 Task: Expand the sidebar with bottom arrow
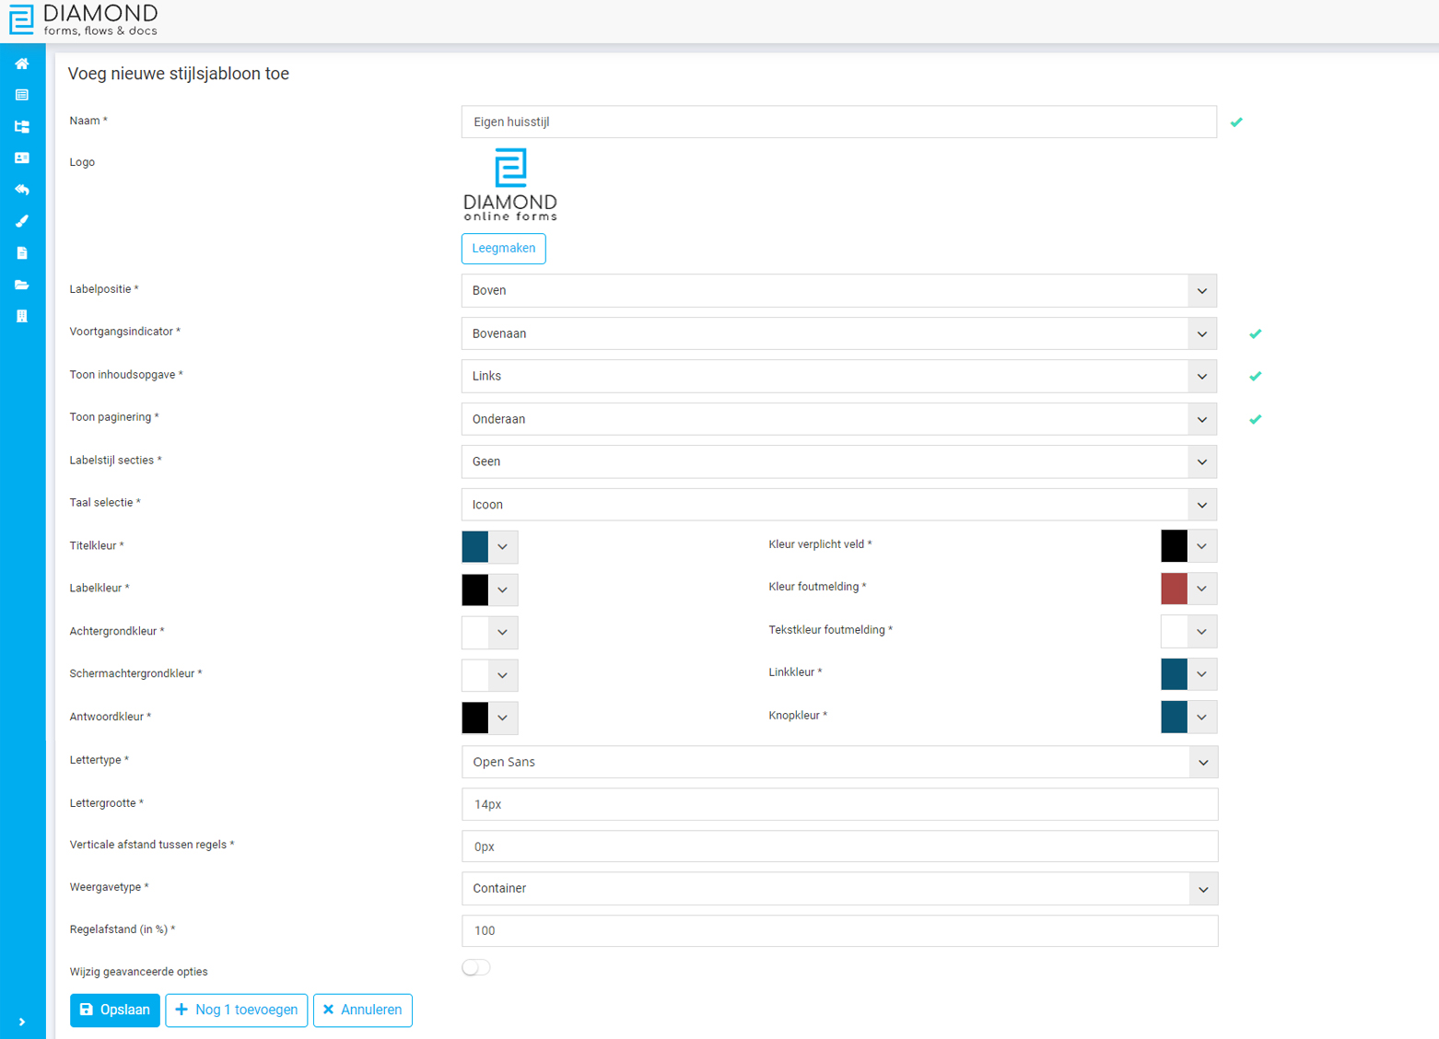coord(22,1021)
